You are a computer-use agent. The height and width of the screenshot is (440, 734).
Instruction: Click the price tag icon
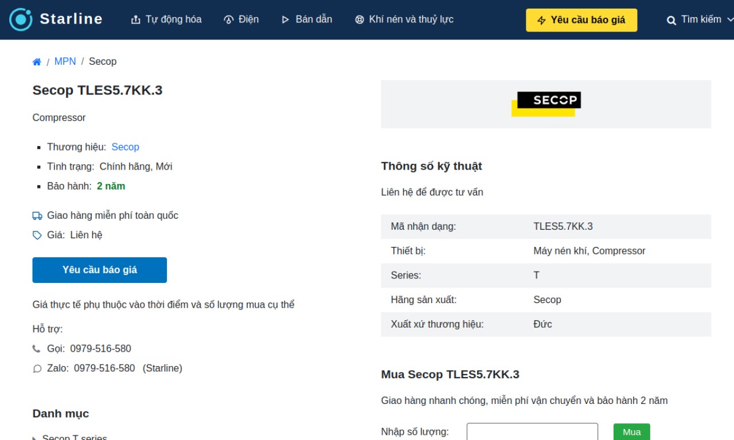[37, 235]
